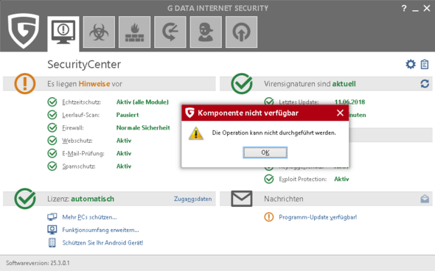Click the '11.06.2018' update date
The image size is (435, 271).
tap(349, 102)
